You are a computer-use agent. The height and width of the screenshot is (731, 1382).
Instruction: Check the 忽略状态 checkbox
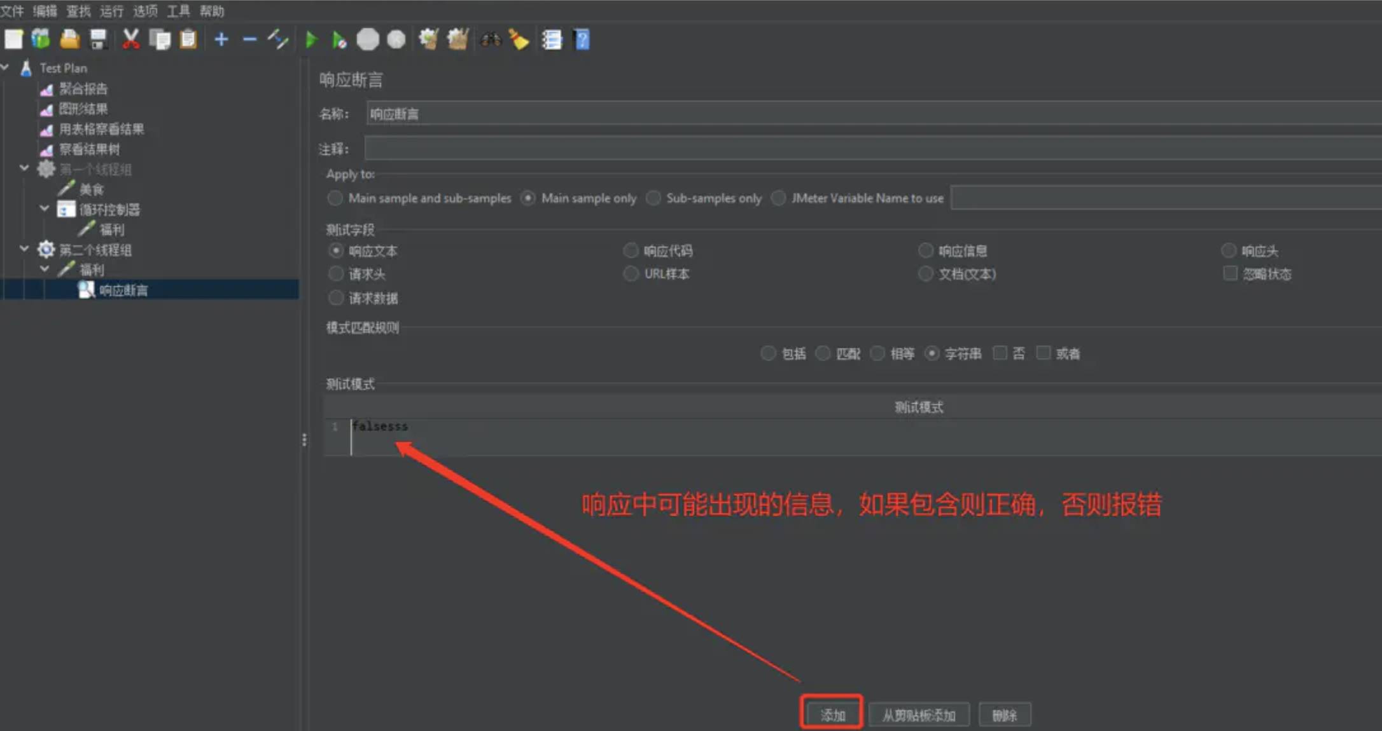click(1230, 273)
